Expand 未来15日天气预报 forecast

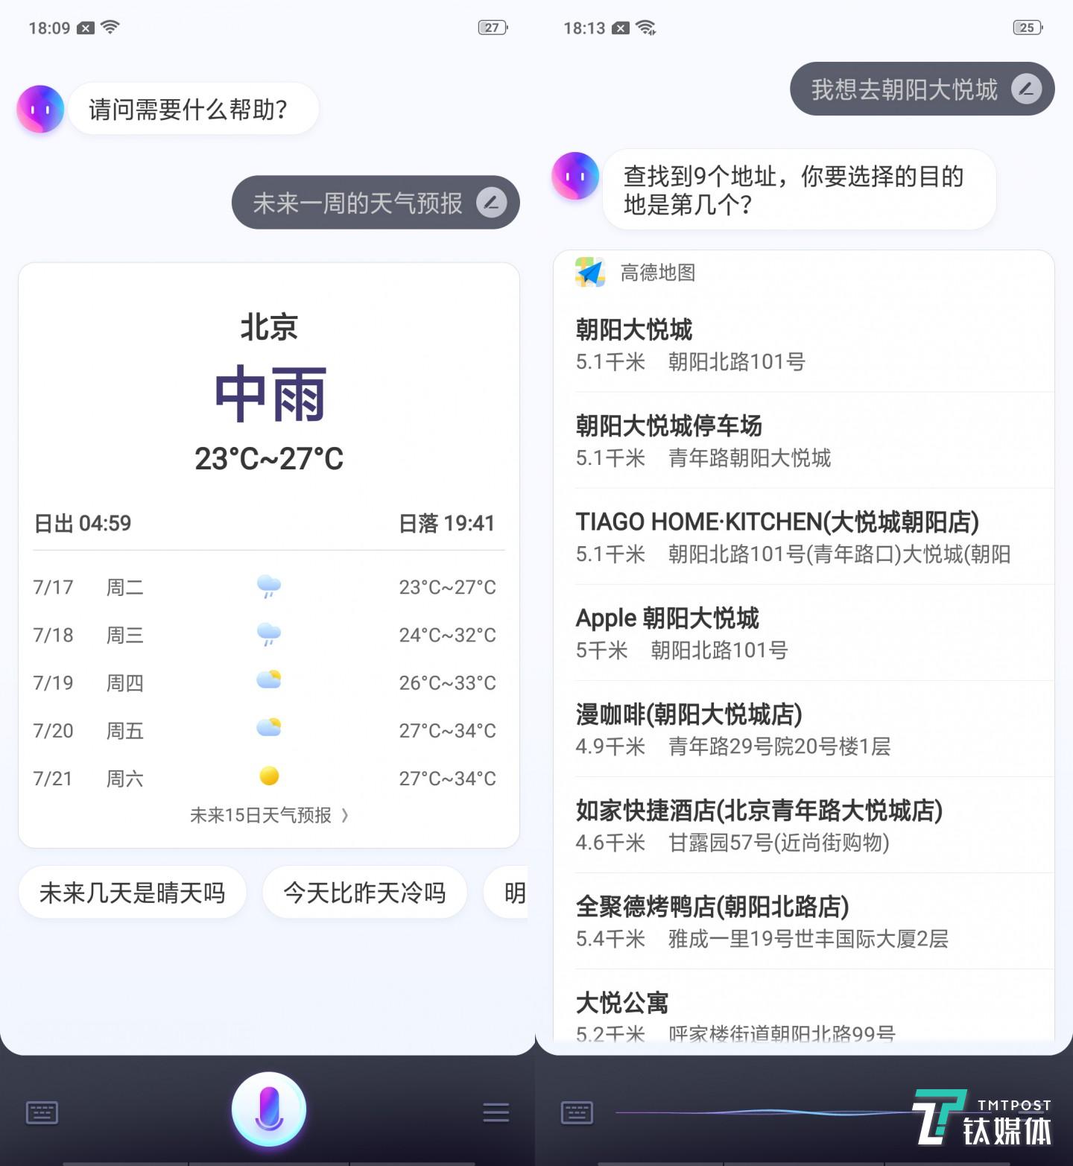point(267,815)
